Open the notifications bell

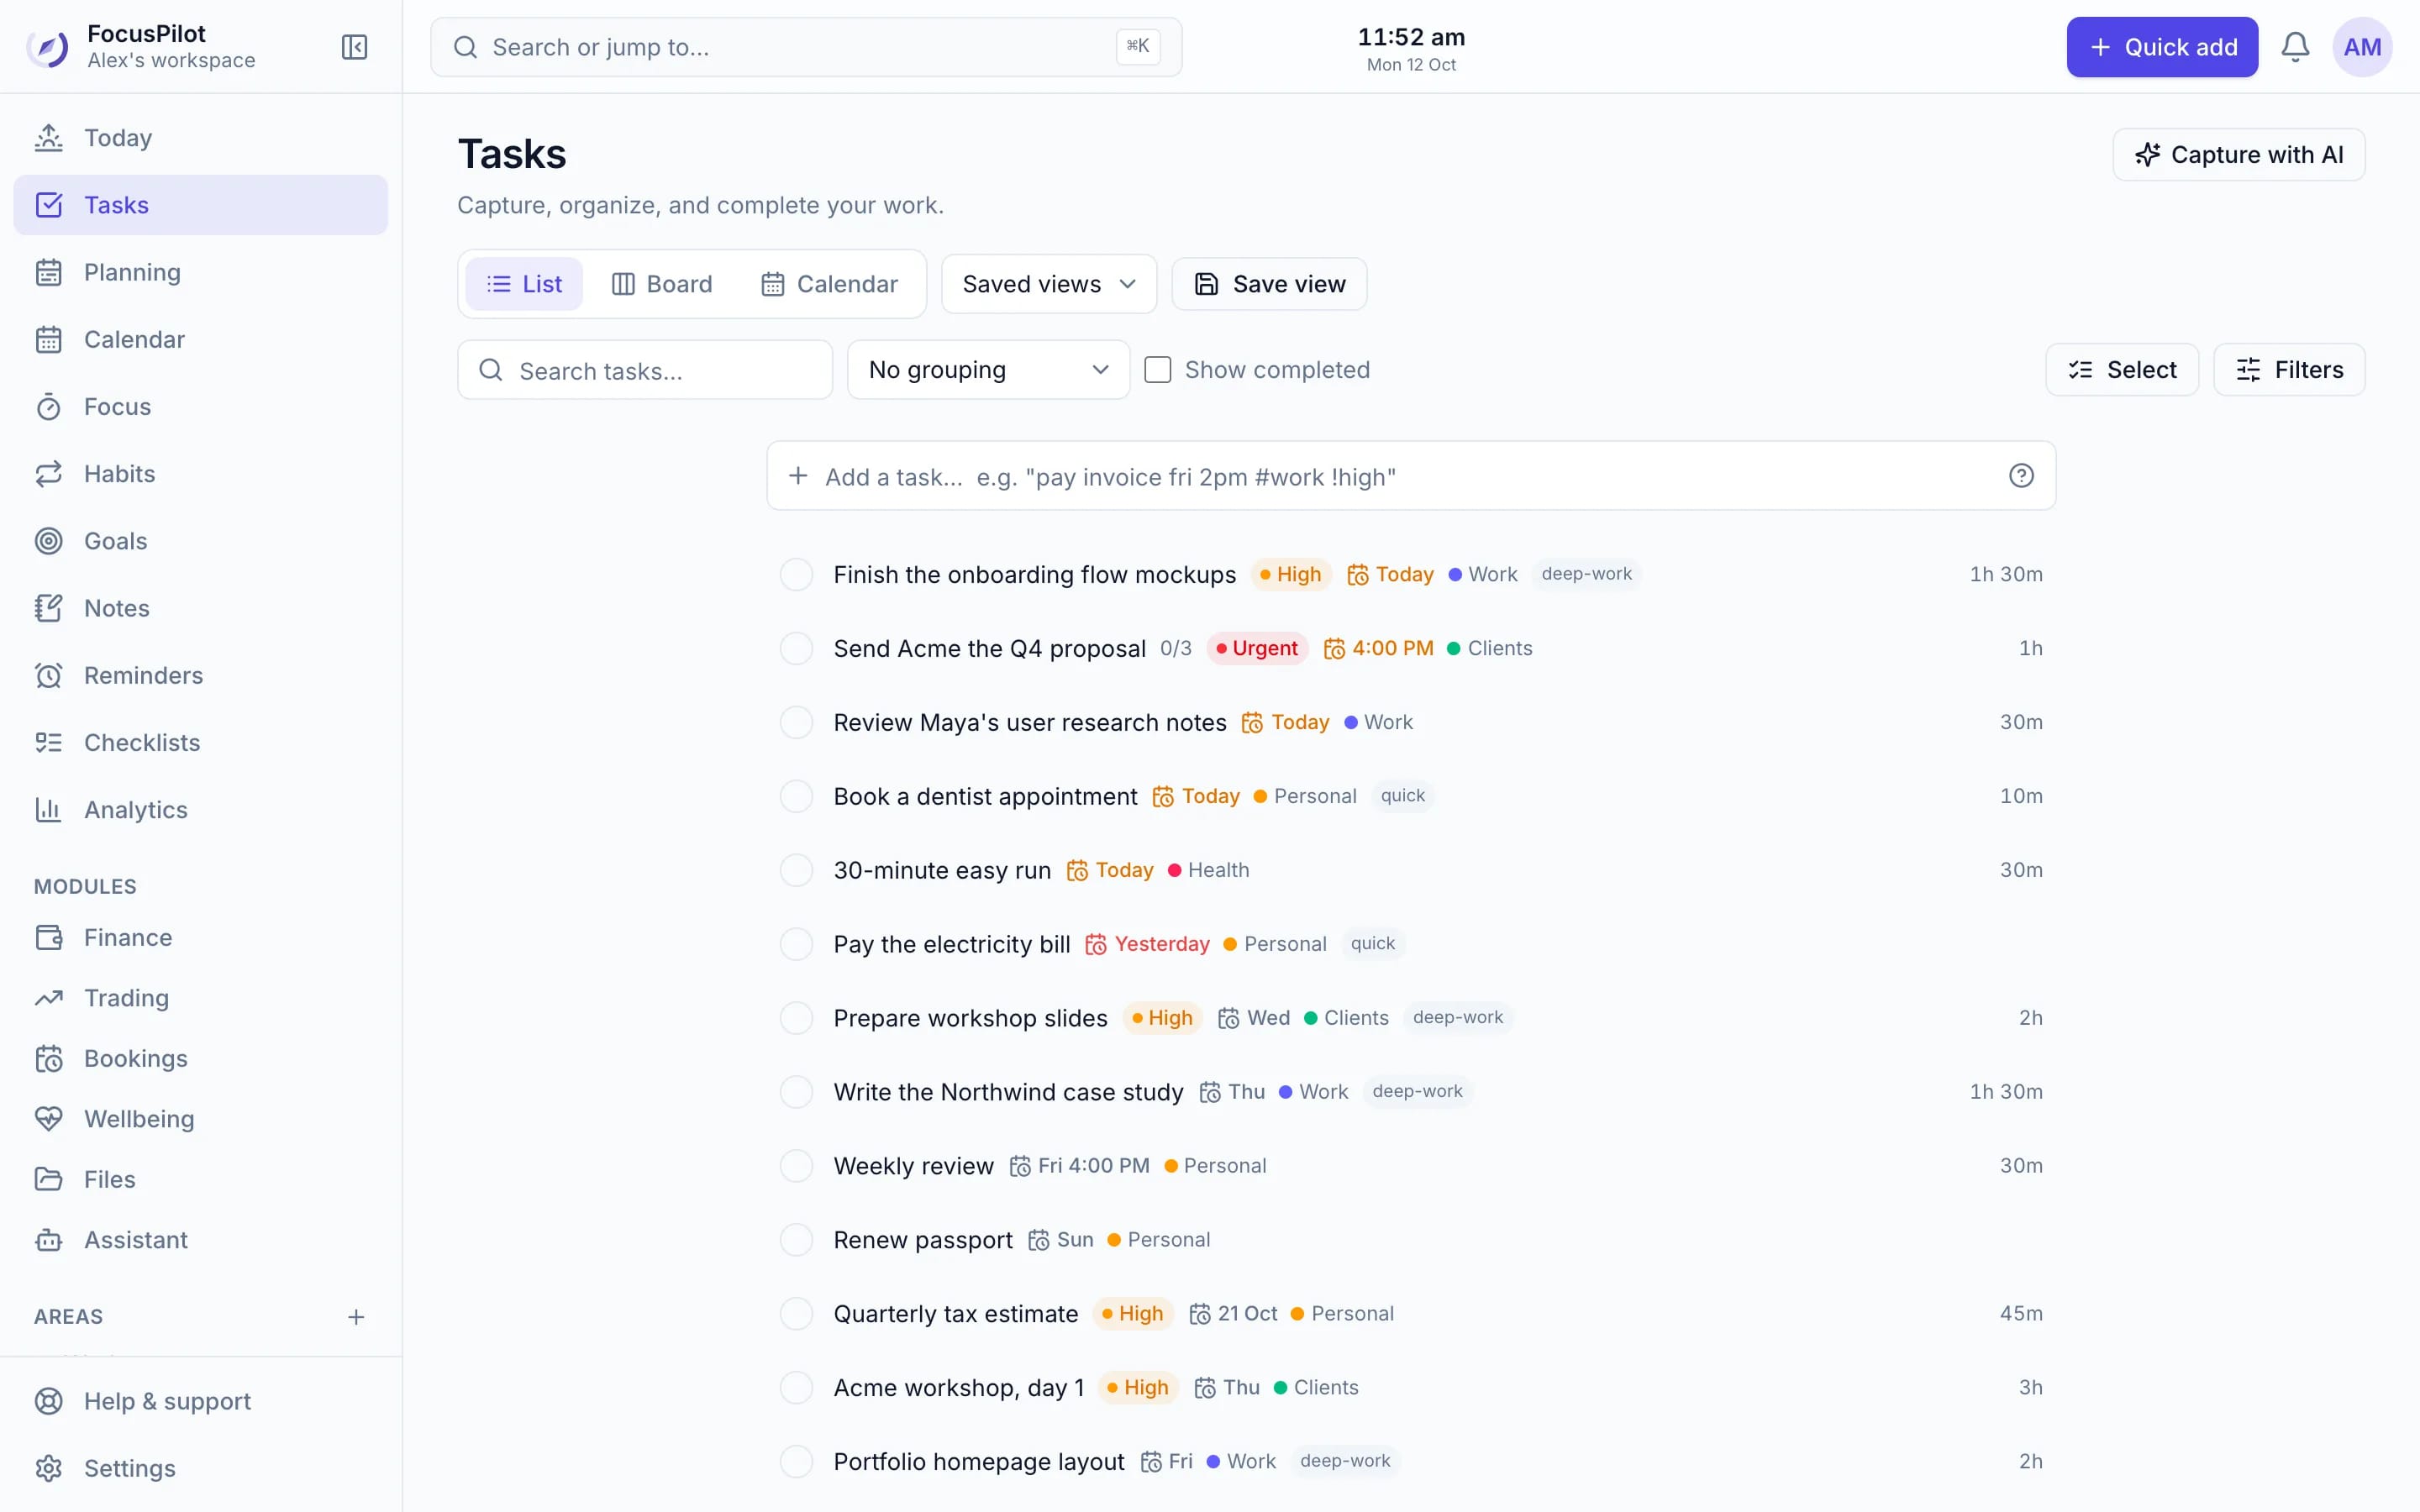[2295, 47]
